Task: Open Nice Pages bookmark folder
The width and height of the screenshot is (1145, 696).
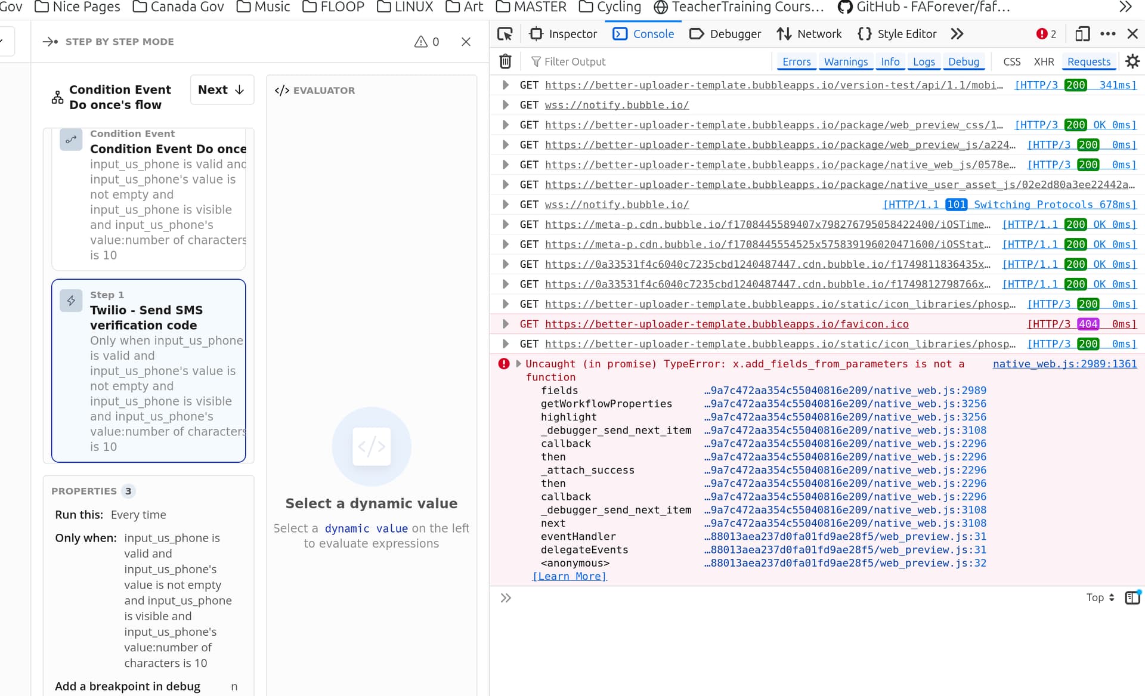Action: 78,7
